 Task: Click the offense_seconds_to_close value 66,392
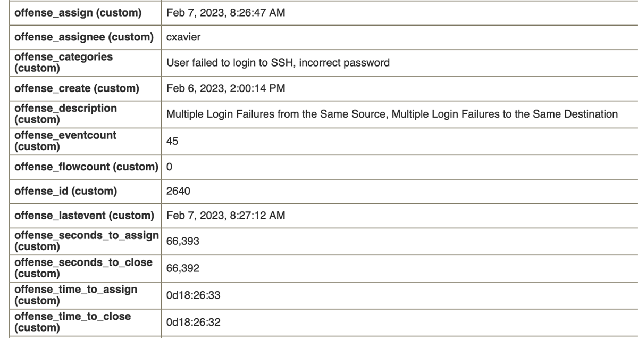(x=182, y=268)
